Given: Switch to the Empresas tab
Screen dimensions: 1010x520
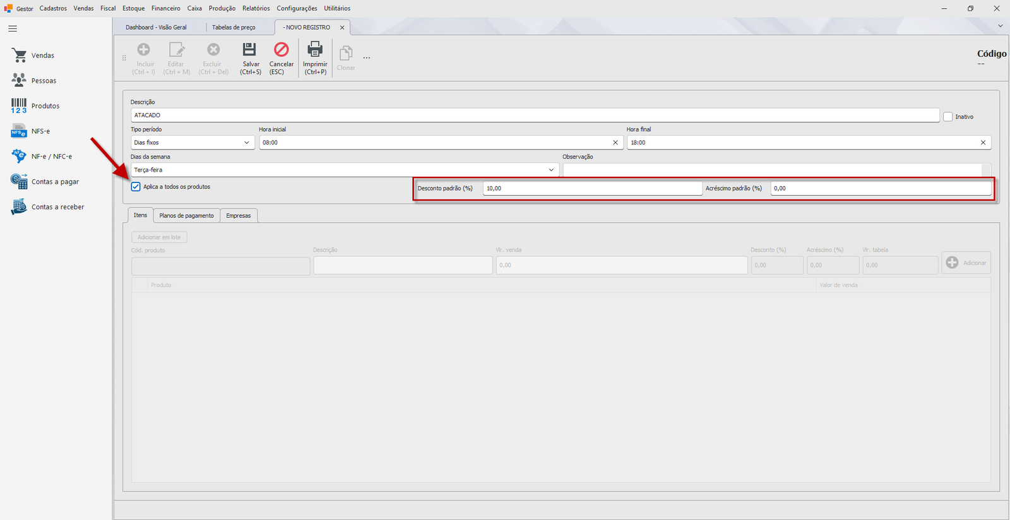Looking at the screenshot, I should tap(239, 216).
